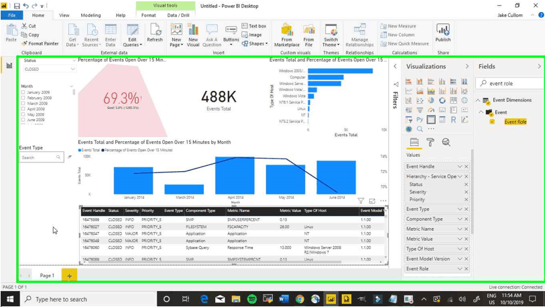Select the stacked bar chart visualization

pos(408,82)
